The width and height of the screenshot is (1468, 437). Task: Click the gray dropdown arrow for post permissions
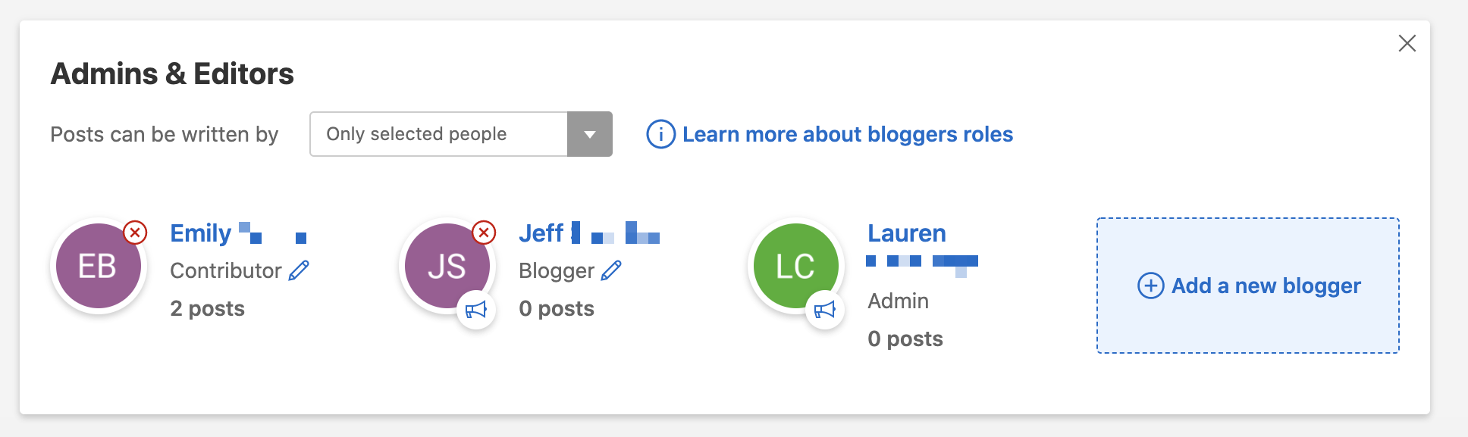tap(589, 133)
